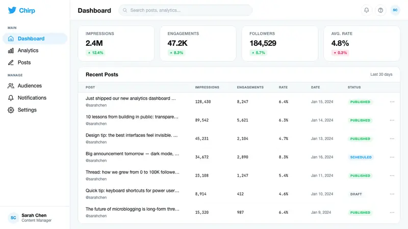
Task: Select Posts in the sidebar menu
Action: tap(35, 63)
